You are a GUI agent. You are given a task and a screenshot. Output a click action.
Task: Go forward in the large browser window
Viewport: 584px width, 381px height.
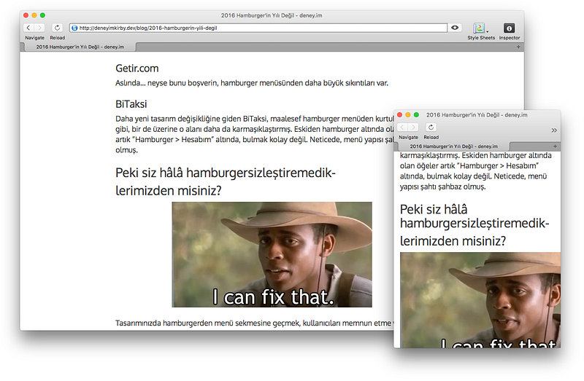click(x=39, y=28)
